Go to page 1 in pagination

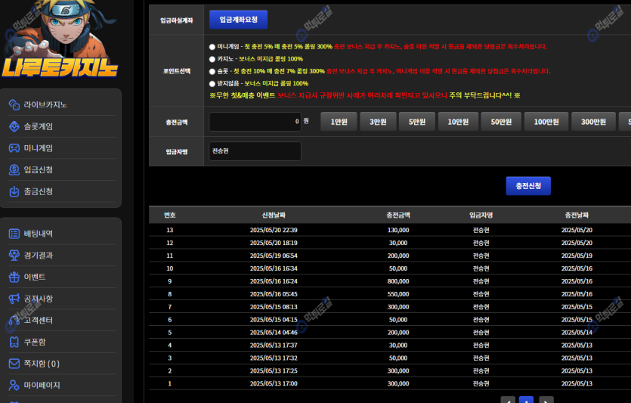click(526, 400)
